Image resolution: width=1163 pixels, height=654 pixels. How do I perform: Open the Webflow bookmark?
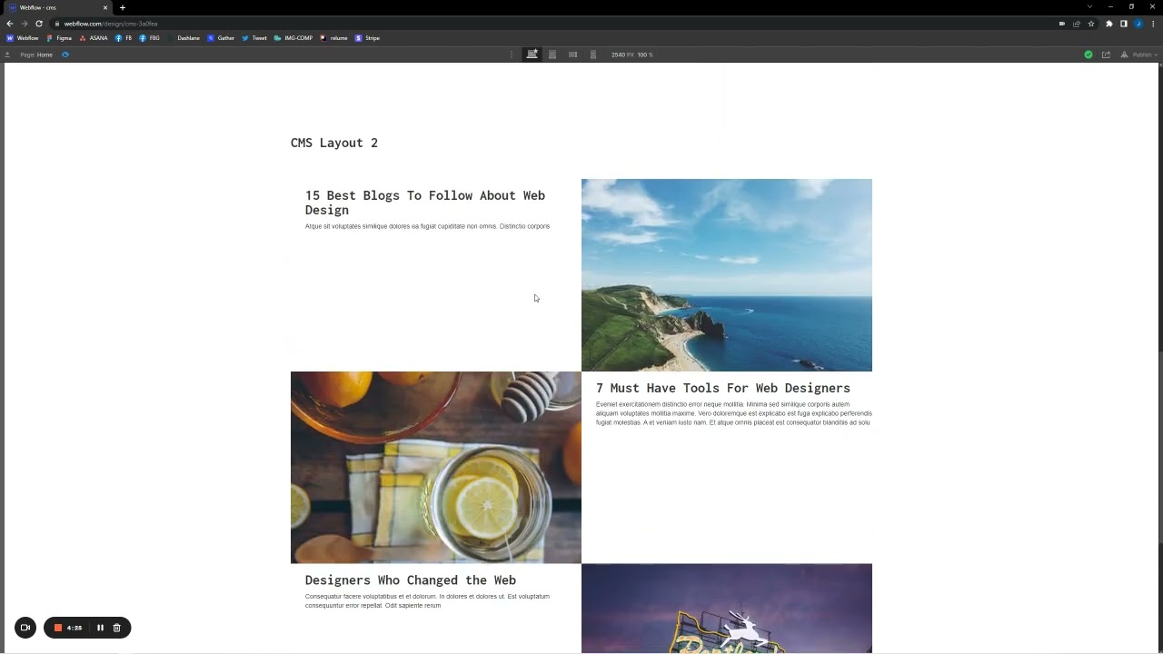(x=23, y=38)
